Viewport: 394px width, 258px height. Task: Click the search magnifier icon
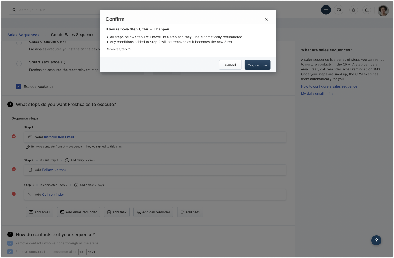click(14, 10)
